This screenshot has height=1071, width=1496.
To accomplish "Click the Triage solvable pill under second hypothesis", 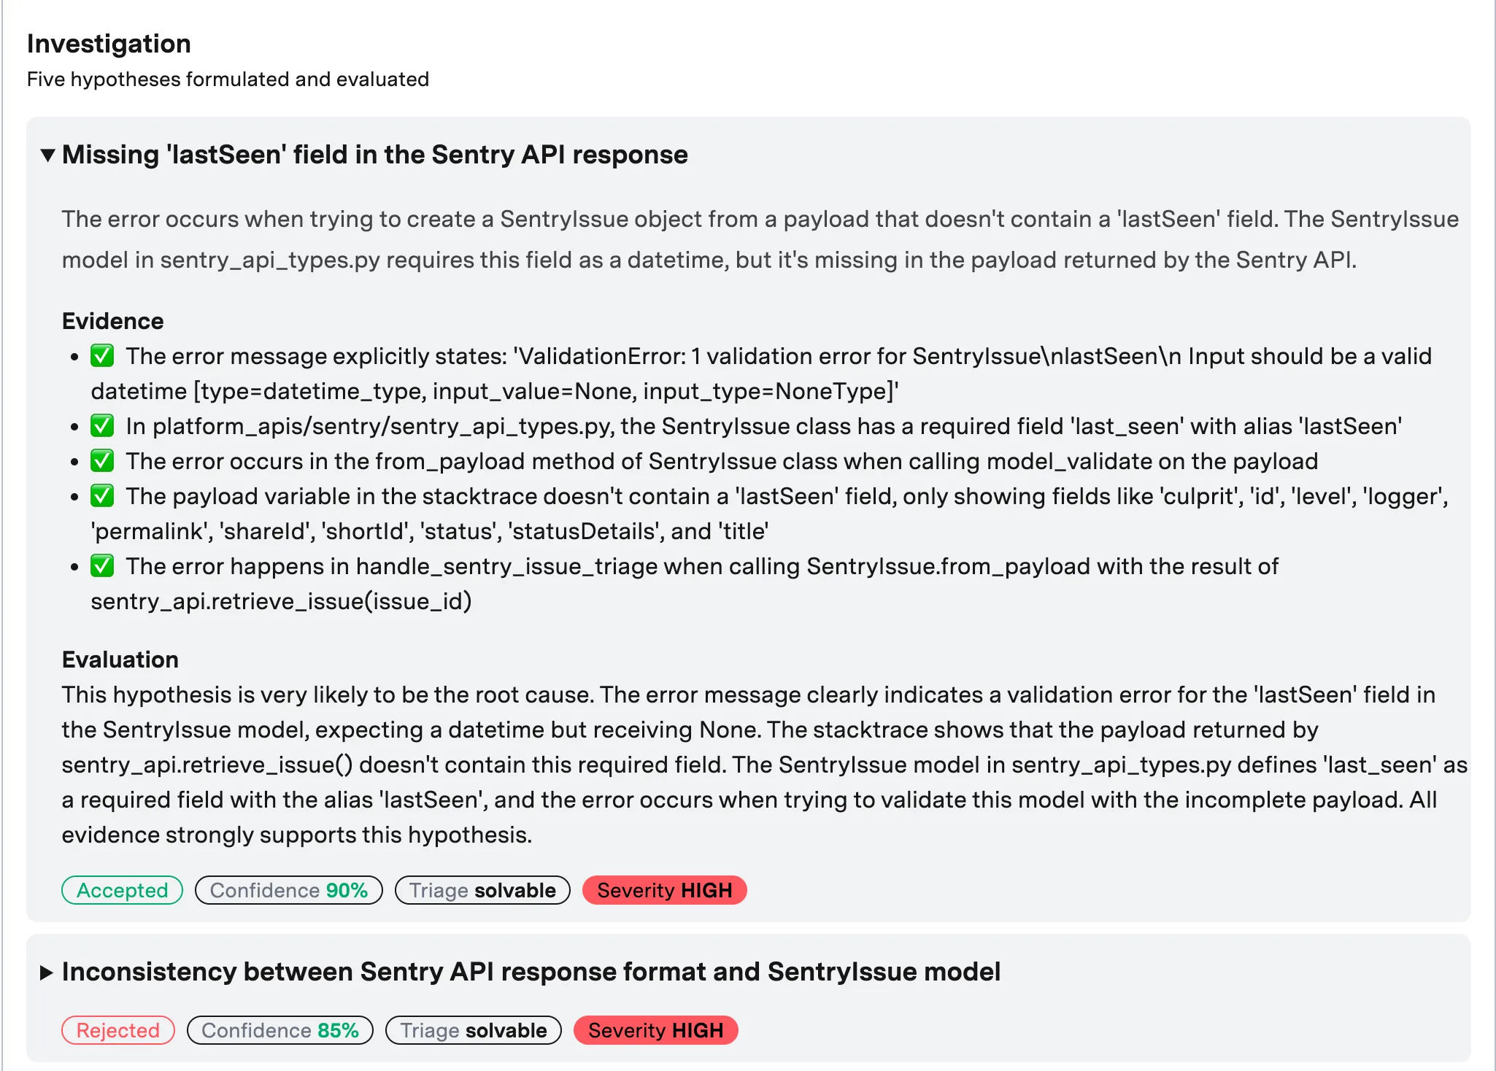I will [x=473, y=1030].
